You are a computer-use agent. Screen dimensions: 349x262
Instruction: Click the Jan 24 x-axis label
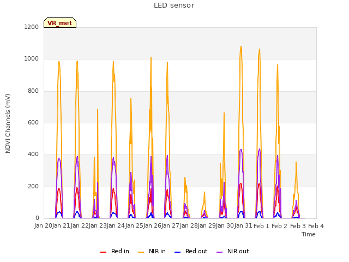click(116, 225)
